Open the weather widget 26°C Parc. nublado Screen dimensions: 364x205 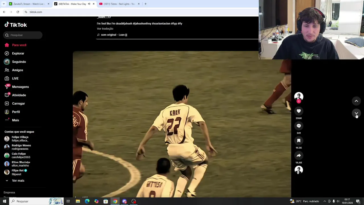[x=304, y=201]
